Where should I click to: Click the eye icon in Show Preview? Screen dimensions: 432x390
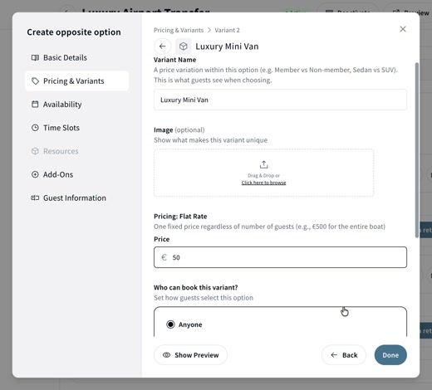coord(166,355)
